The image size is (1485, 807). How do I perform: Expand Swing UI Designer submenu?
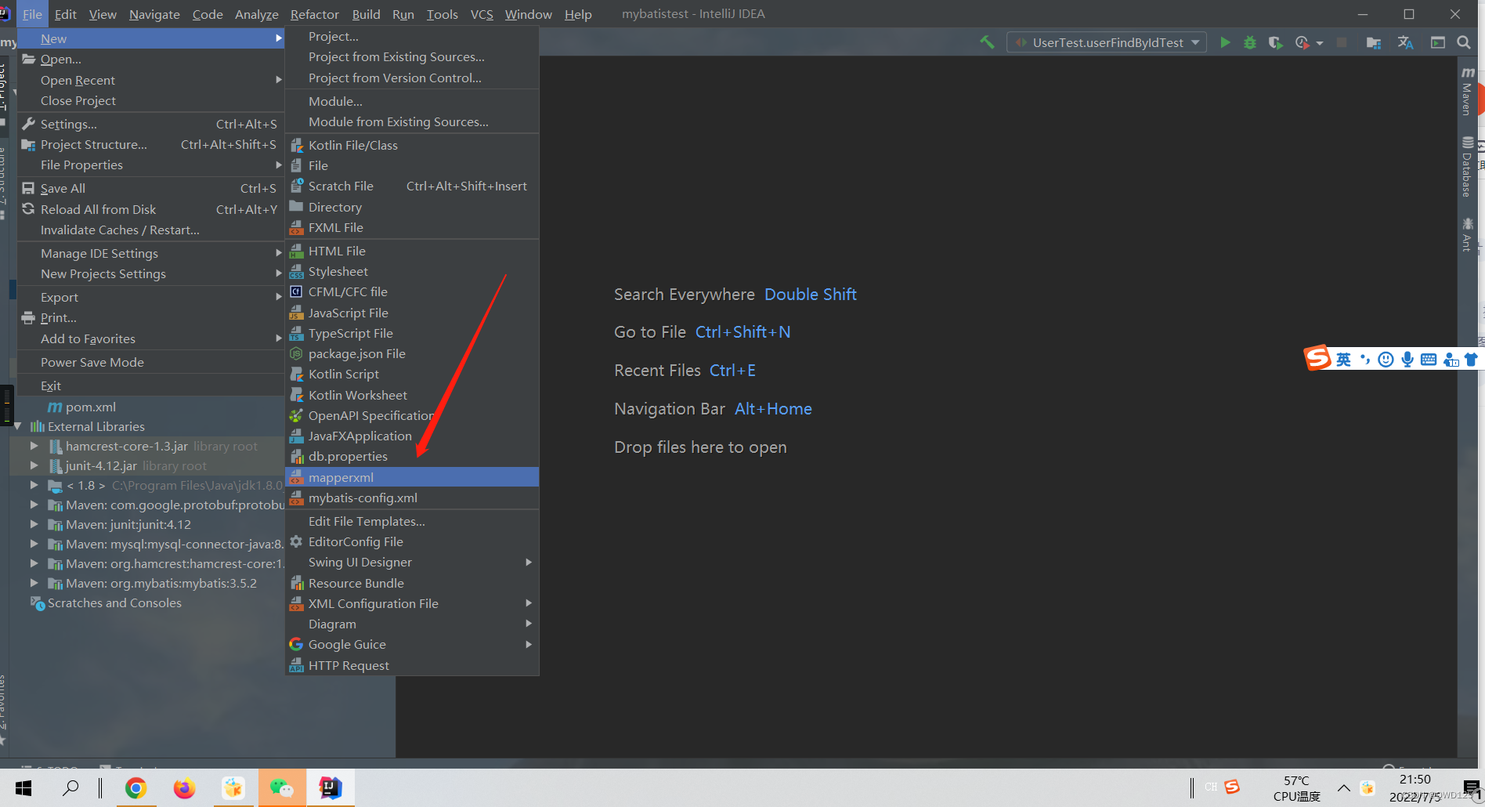point(412,562)
